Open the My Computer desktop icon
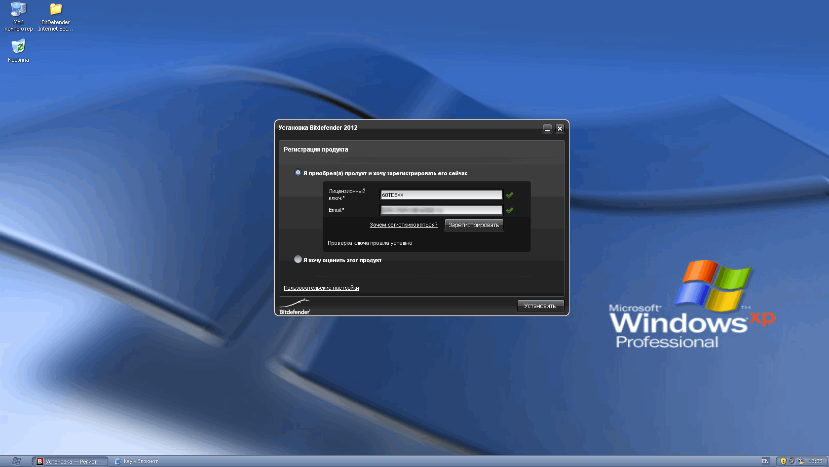 [18, 16]
